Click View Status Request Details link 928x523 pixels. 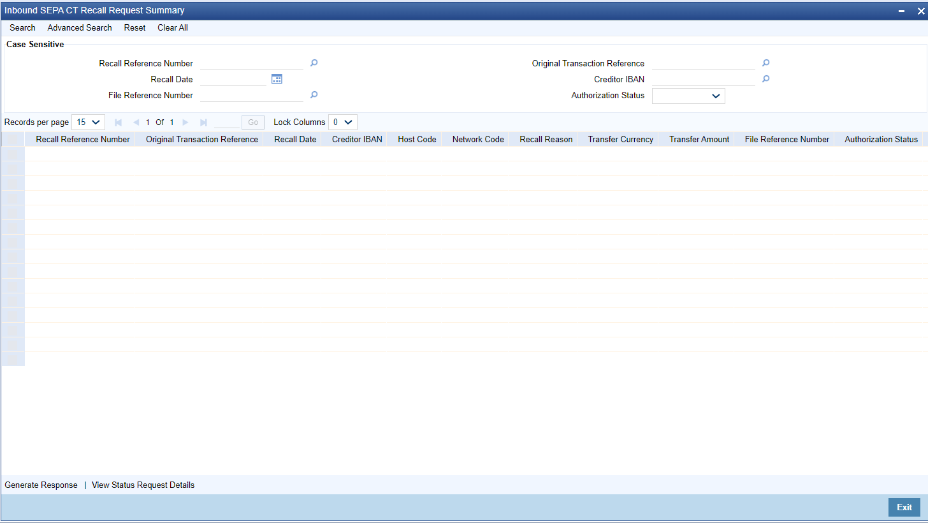tap(143, 485)
